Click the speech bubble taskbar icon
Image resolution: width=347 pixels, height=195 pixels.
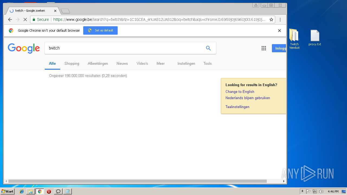tap(58, 191)
